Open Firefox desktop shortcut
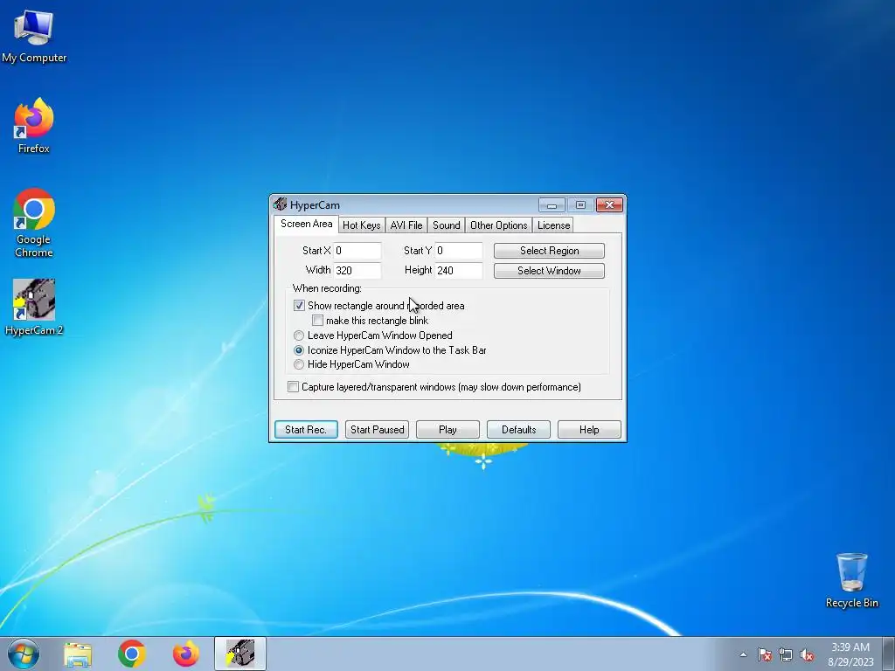The height and width of the screenshot is (671, 895). point(34,126)
